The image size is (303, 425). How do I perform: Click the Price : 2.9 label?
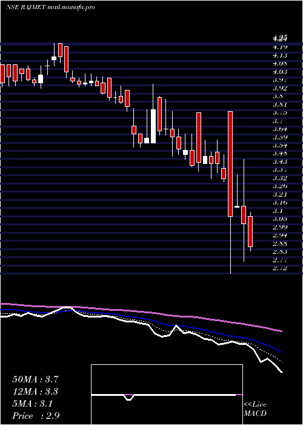[x=36, y=416]
